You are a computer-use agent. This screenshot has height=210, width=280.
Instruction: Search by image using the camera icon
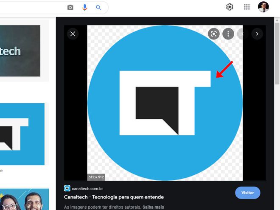point(70,8)
